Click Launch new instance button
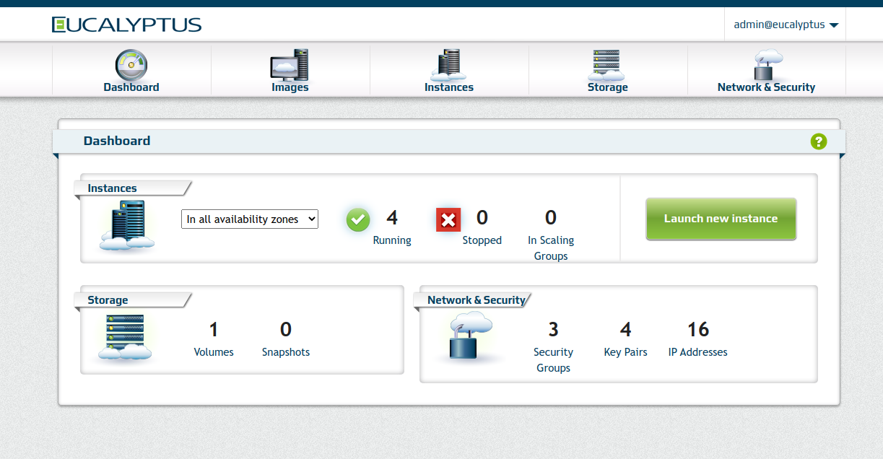This screenshot has height=459, width=883. pos(721,219)
